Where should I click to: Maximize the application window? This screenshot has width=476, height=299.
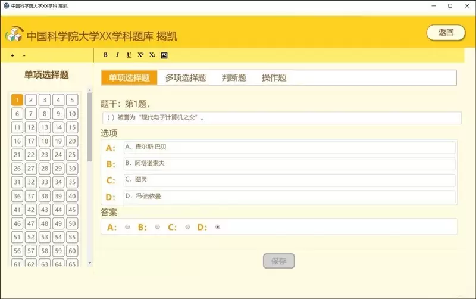point(450,5)
